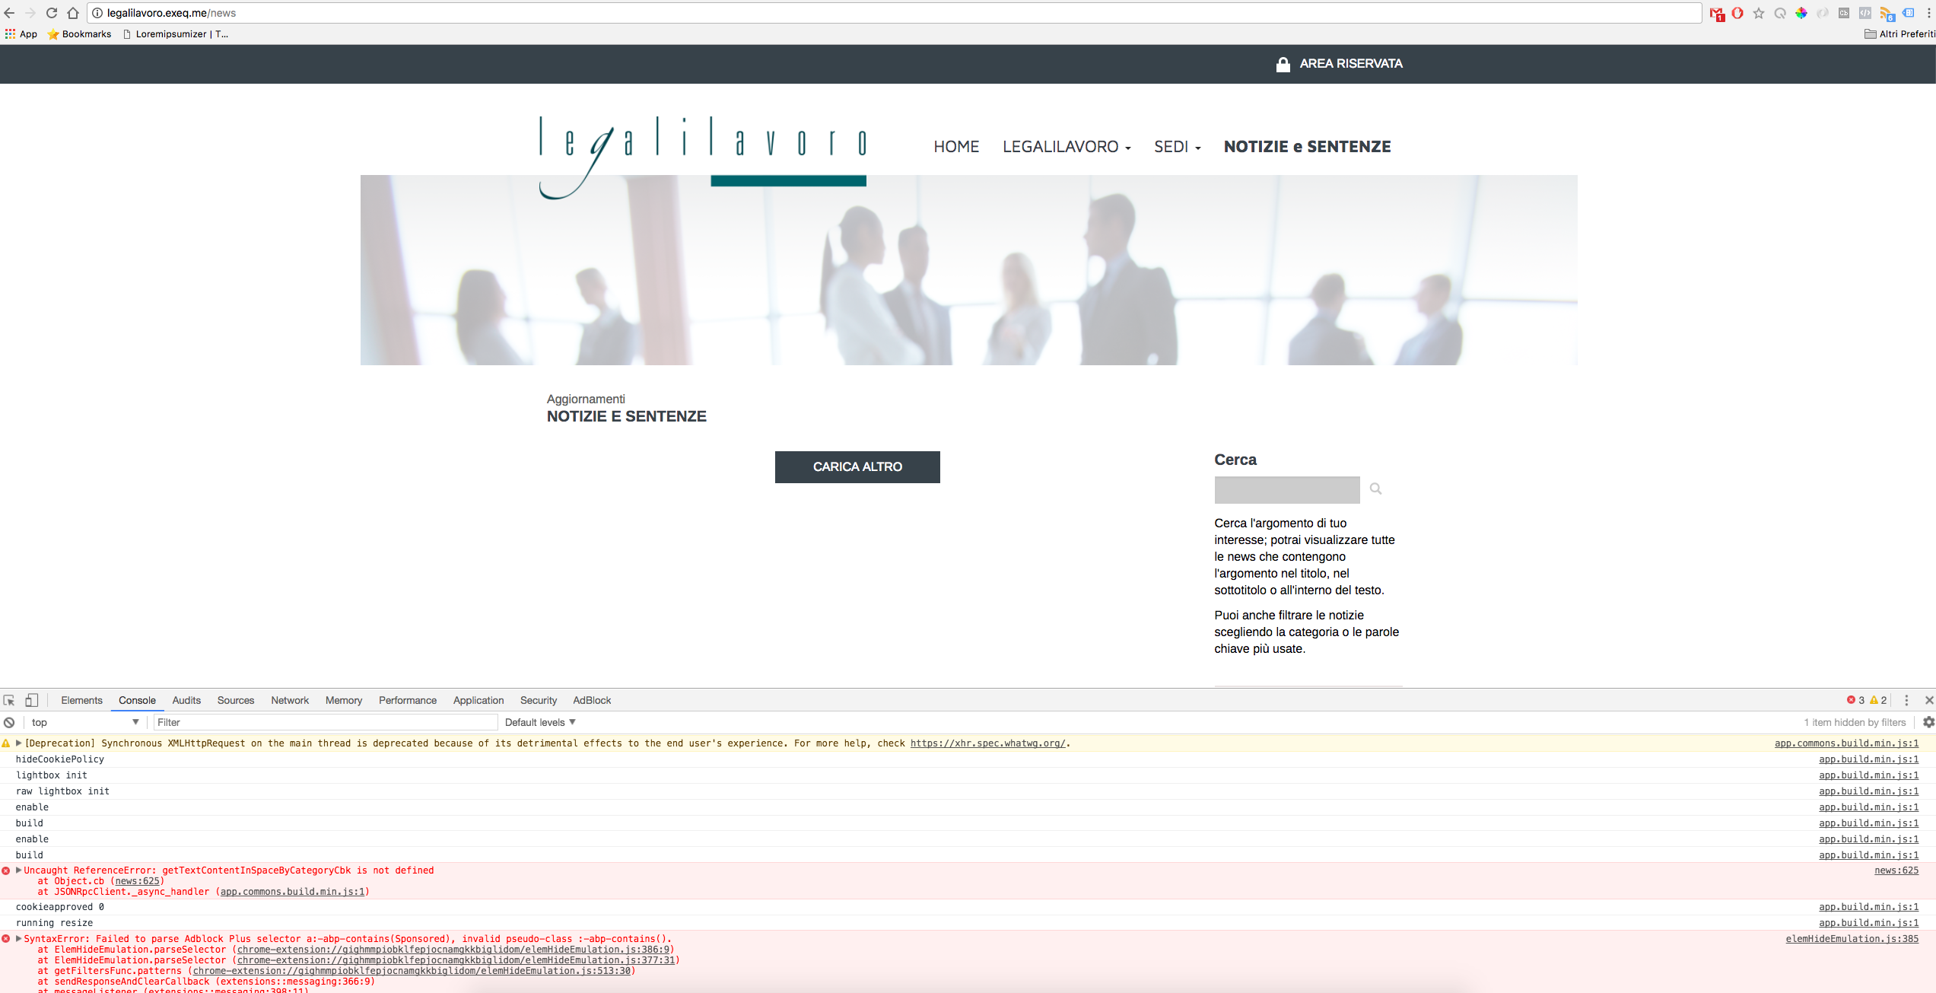1936x993 pixels.
Task: Click the AdBlock red hand extension icon
Action: pos(1737,13)
